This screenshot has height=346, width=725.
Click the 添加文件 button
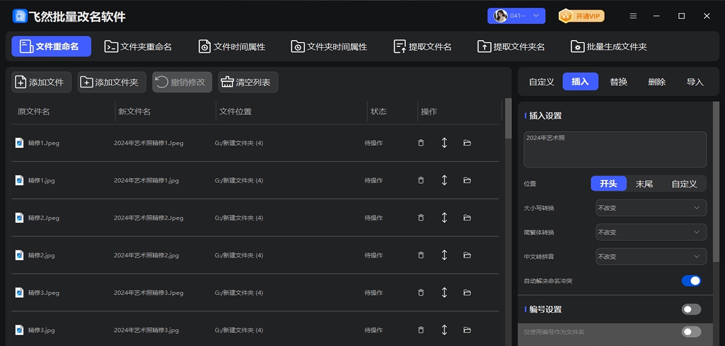click(41, 81)
